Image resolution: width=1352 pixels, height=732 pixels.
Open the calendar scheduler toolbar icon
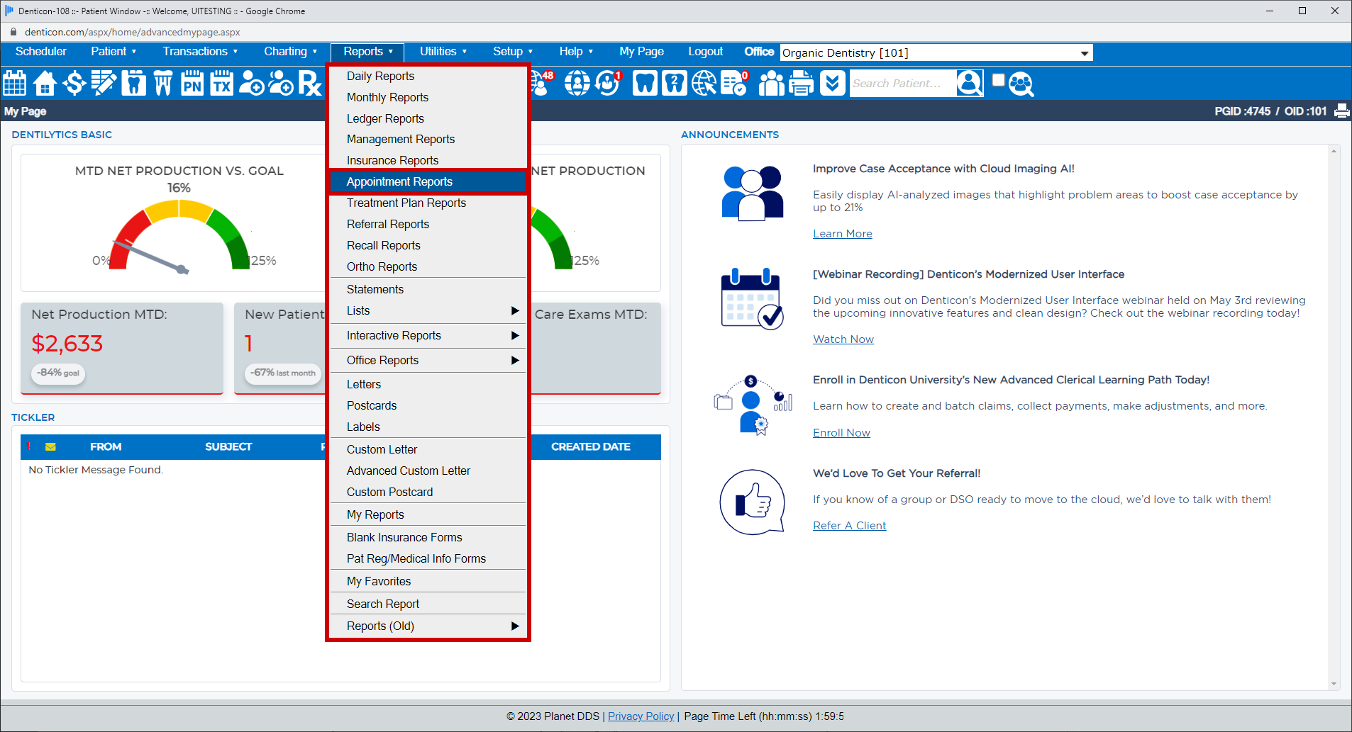[x=15, y=83]
